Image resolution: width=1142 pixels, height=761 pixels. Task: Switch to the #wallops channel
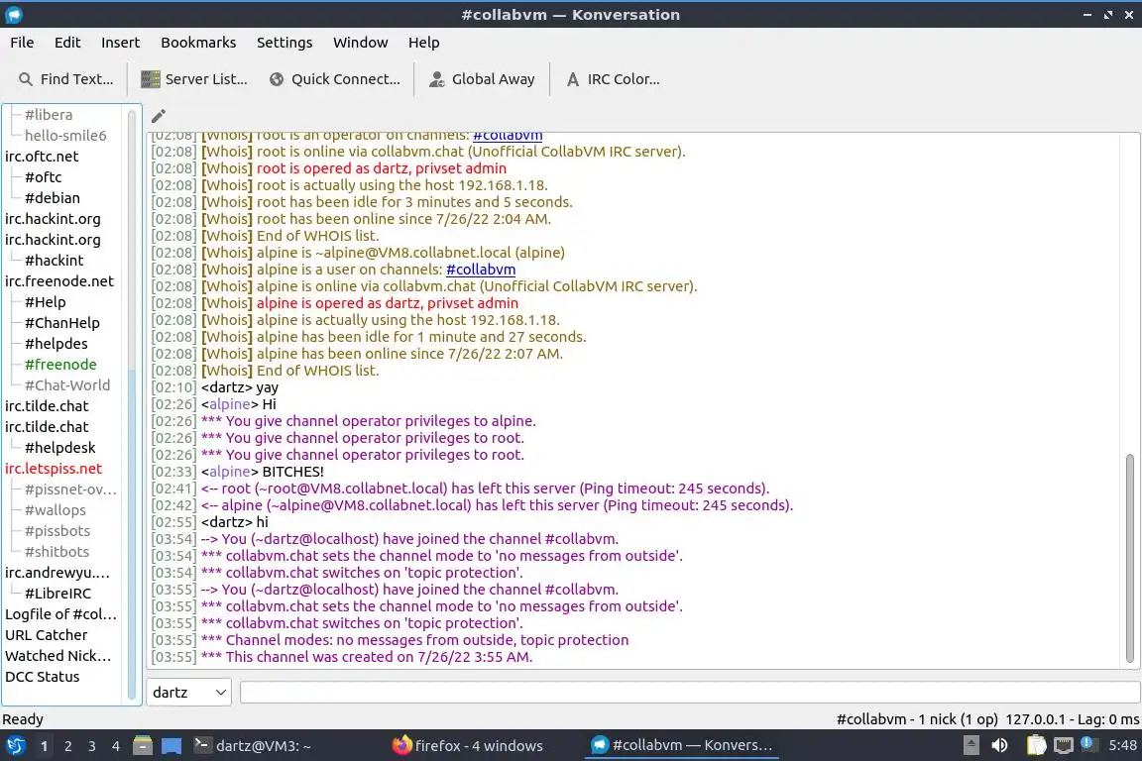tap(55, 509)
